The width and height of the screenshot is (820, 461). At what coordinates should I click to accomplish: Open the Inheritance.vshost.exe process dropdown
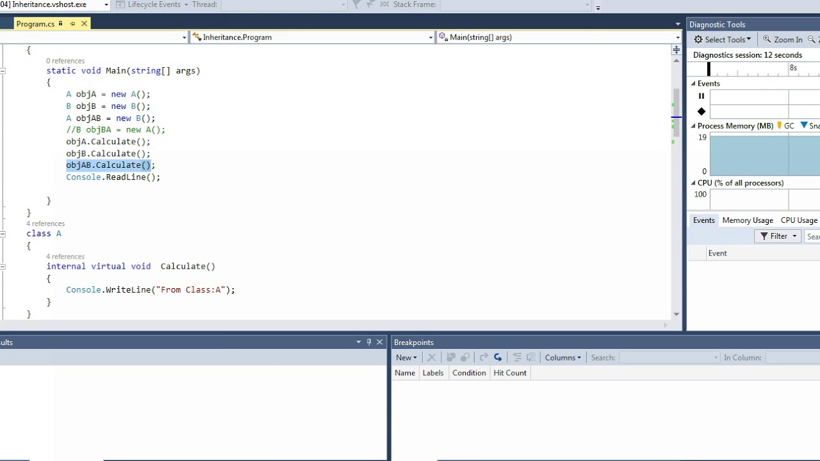click(106, 5)
